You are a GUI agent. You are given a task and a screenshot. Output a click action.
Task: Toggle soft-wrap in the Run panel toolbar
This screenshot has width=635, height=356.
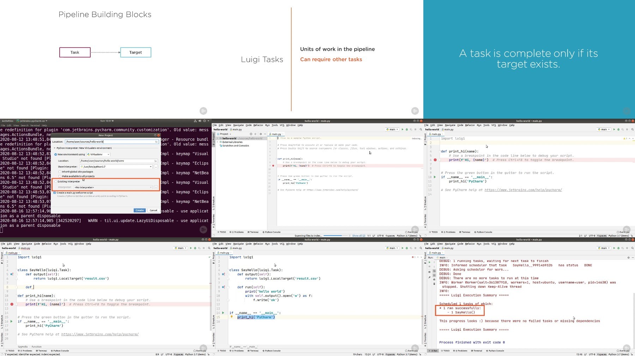[434, 271]
